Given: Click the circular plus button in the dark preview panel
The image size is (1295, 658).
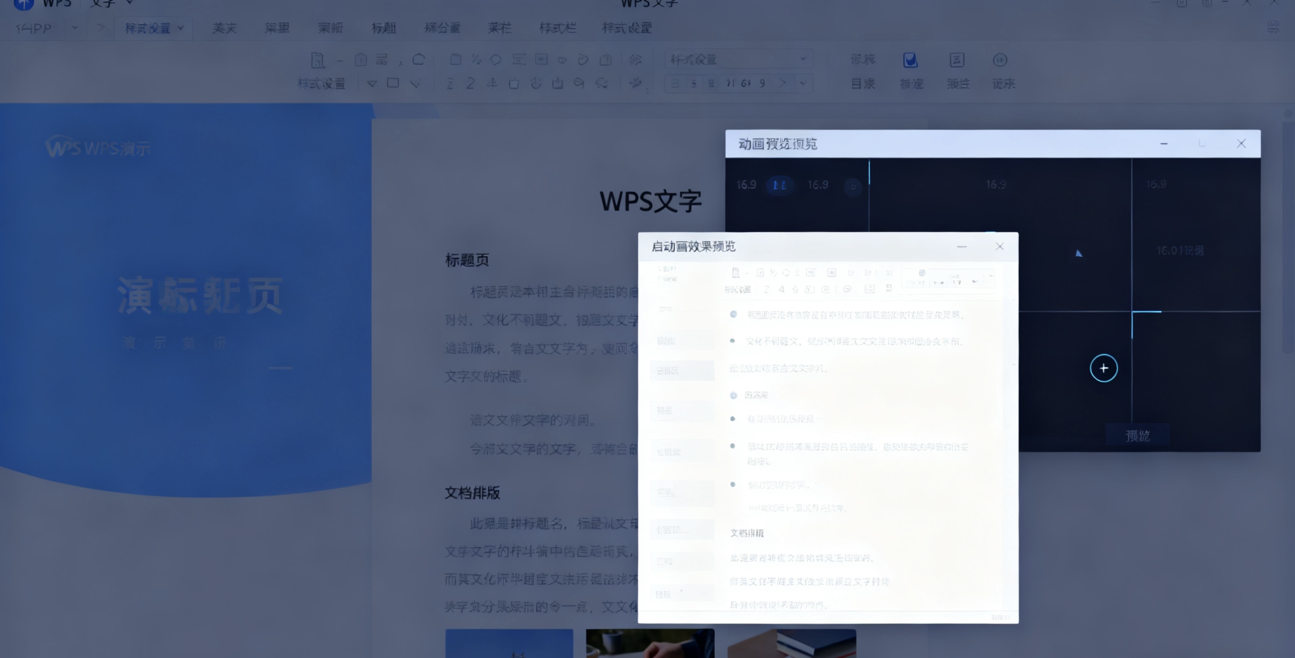Looking at the screenshot, I should point(1104,368).
